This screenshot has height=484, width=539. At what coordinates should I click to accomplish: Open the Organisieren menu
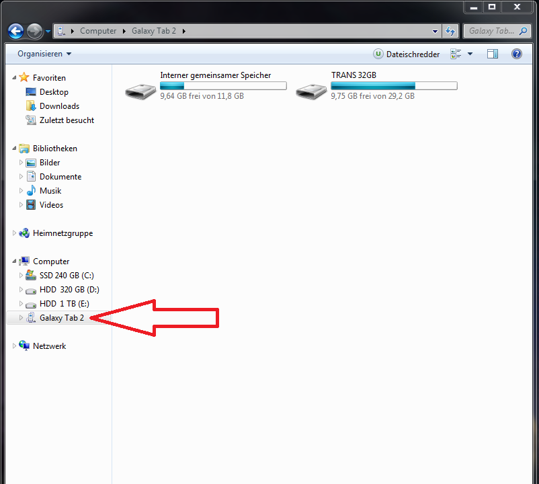click(x=44, y=54)
